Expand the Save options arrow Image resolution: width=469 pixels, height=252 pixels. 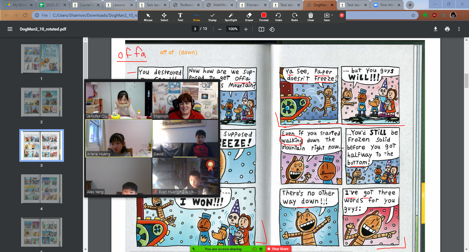pos(332,15)
